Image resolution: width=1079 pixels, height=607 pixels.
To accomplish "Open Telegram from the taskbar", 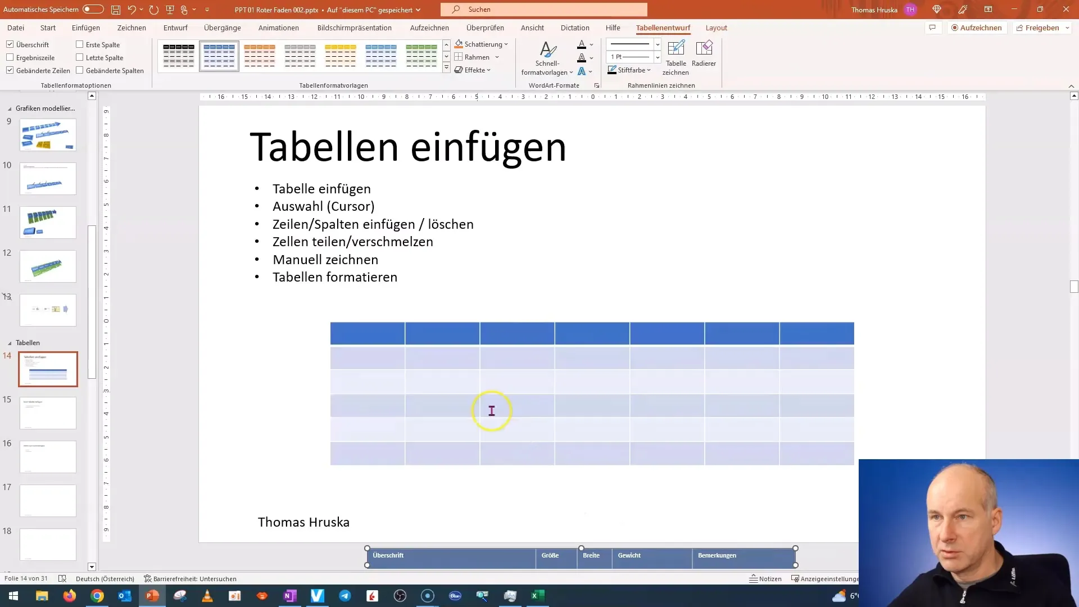I will tap(345, 596).
